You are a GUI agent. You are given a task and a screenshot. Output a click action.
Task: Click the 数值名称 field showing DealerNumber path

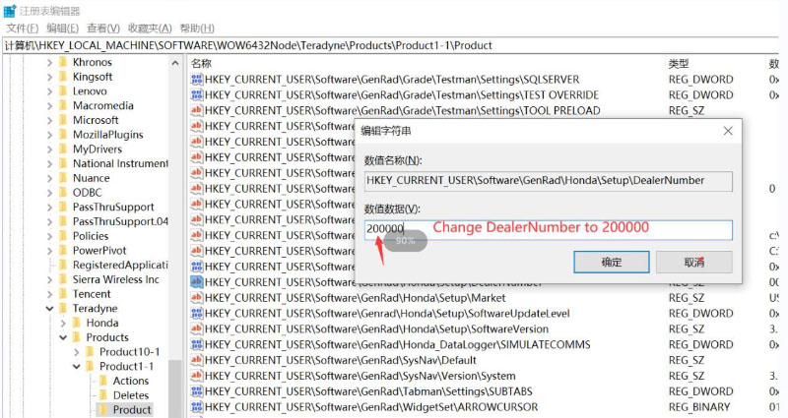[x=549, y=181]
